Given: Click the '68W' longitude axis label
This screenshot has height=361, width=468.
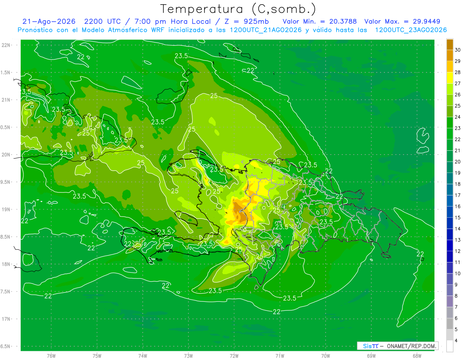Looking at the screenshot, I should (x=417, y=356).
